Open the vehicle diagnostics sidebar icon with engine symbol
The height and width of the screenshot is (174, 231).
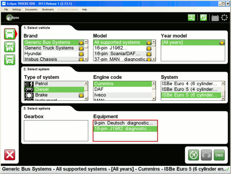point(10,47)
